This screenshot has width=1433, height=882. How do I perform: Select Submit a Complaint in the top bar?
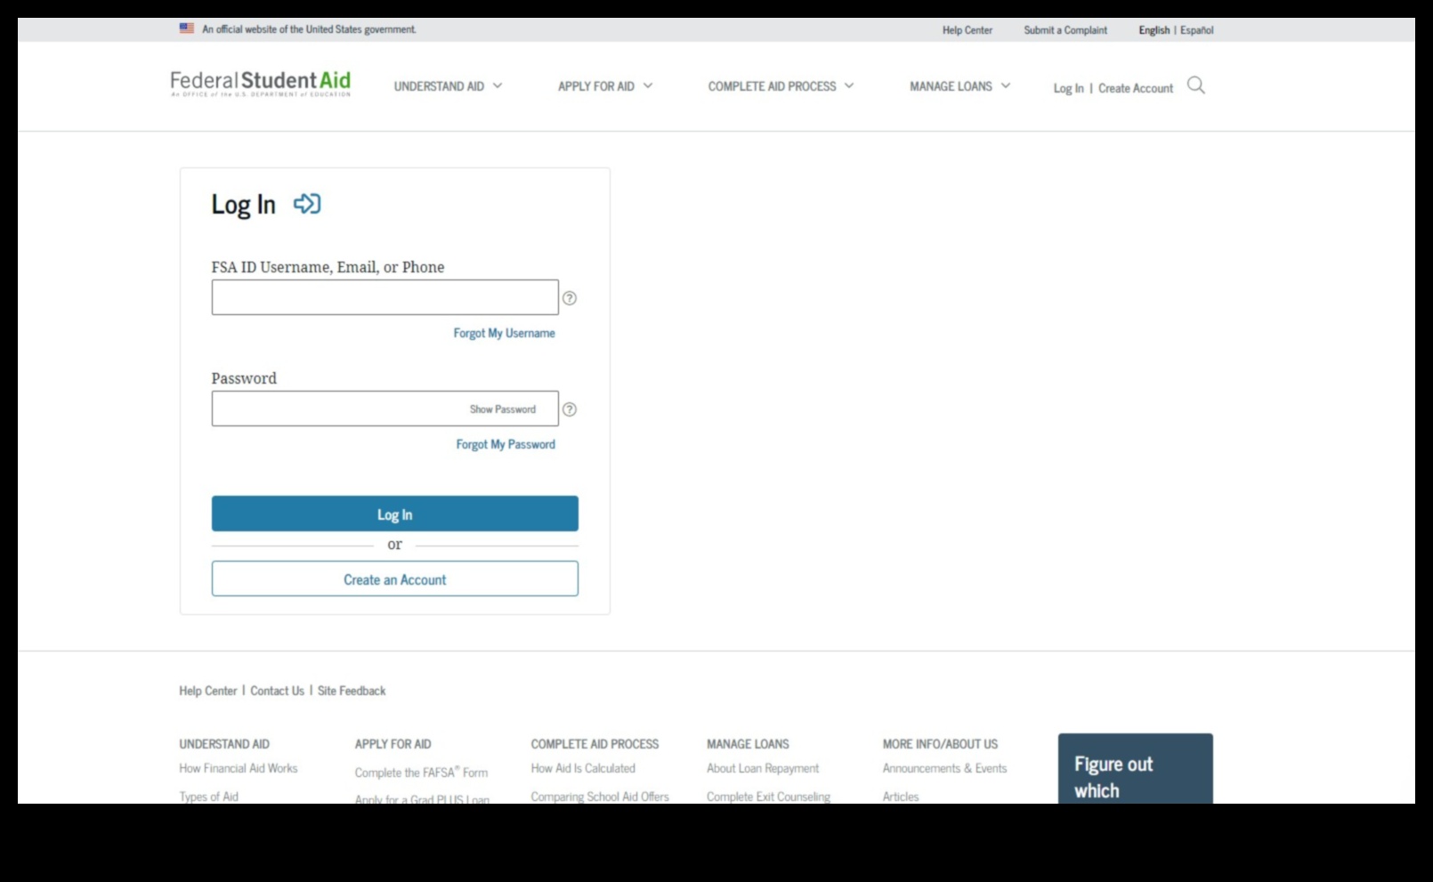1065,29
